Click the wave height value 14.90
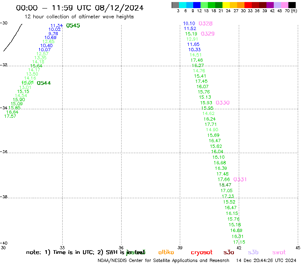Viewport: 301px width, 264px height. pyautogui.click(x=212, y=130)
